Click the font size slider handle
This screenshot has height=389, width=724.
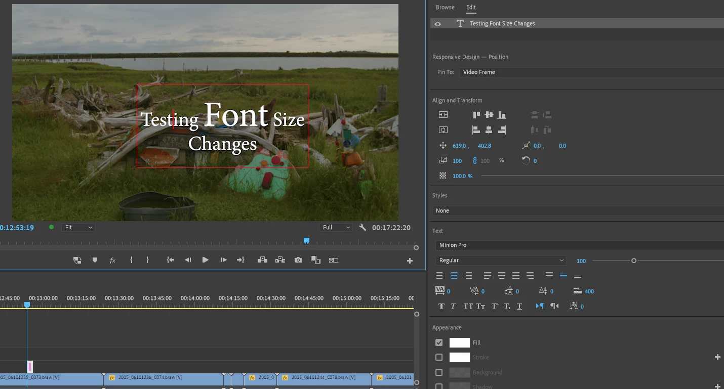[633, 261]
